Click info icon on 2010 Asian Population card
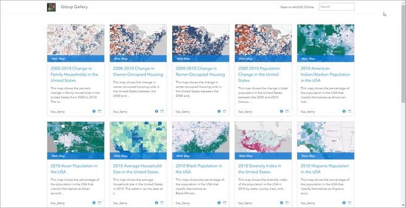Viewport: 406px width, 208px height. pyautogui.click(x=94, y=203)
